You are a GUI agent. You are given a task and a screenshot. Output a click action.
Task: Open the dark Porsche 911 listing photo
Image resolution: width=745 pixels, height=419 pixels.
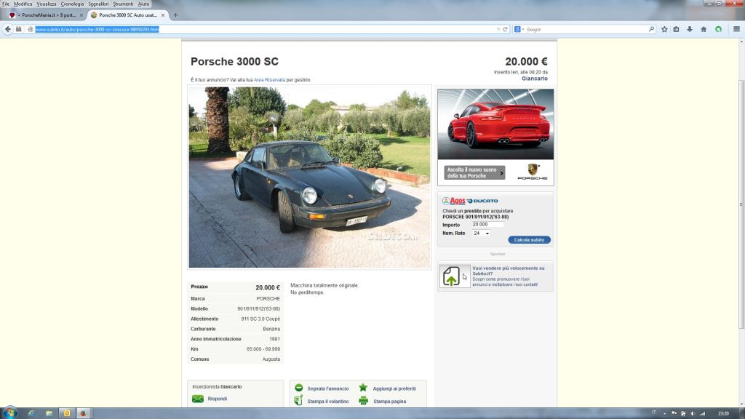point(309,177)
